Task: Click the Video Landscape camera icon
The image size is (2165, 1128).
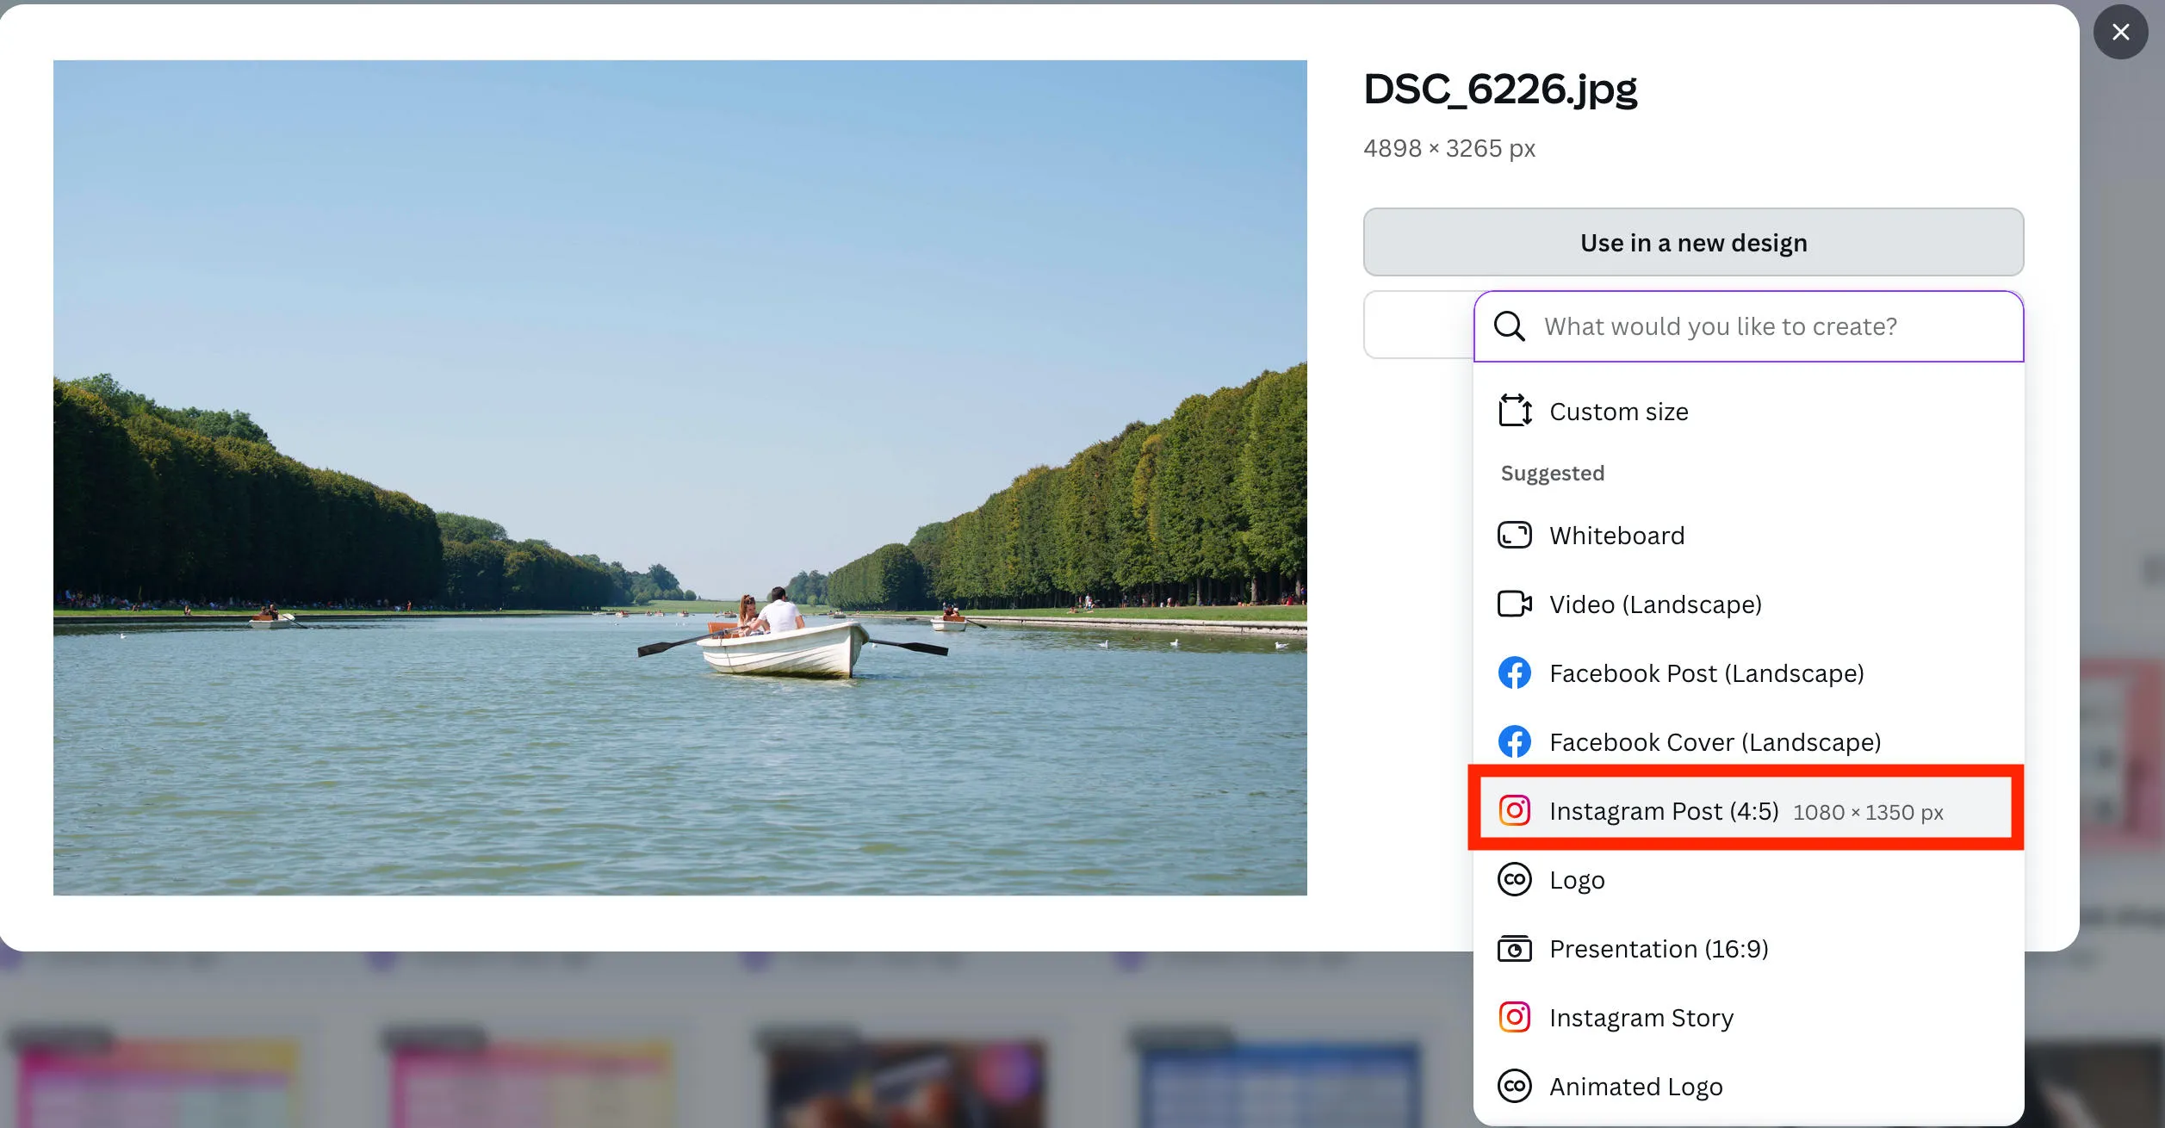Action: 1515,604
